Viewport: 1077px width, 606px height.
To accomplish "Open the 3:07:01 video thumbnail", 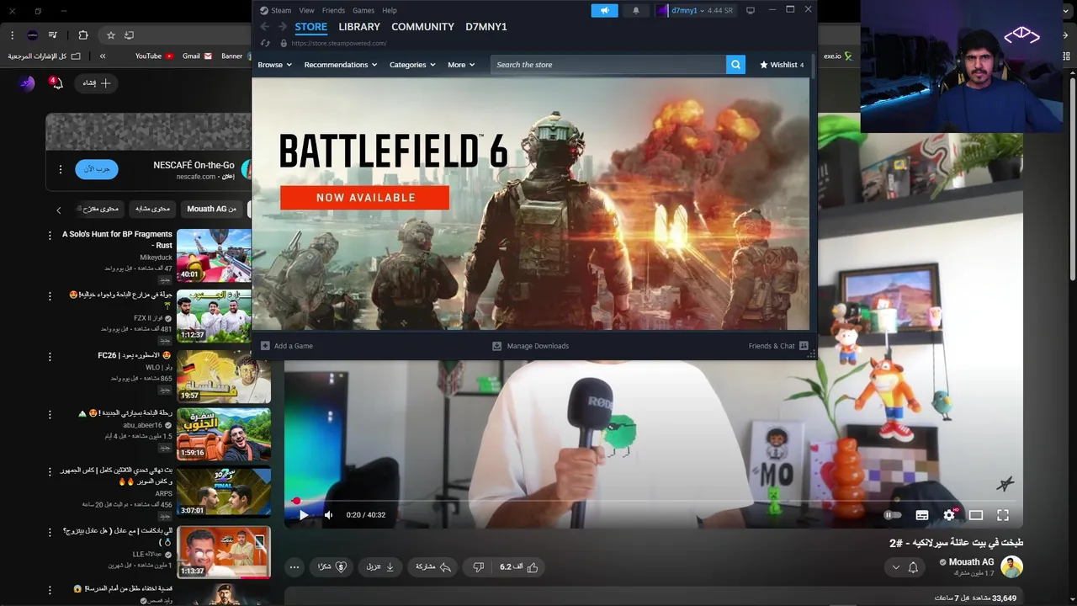I will [x=224, y=492].
